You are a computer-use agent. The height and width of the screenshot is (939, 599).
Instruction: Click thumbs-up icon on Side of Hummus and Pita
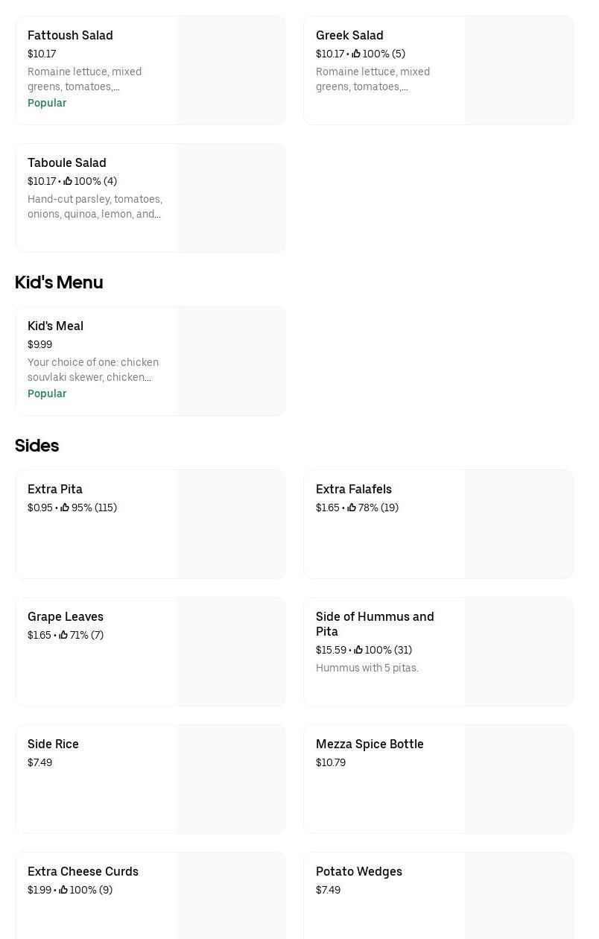click(358, 650)
